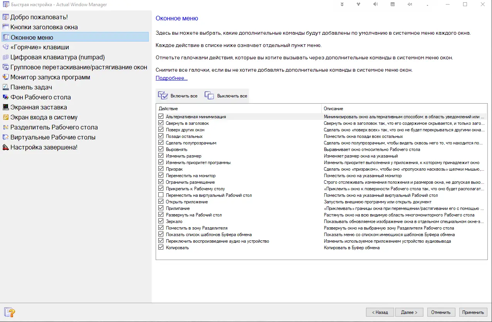Select the «Открыть приложение» row text

pos(187,202)
